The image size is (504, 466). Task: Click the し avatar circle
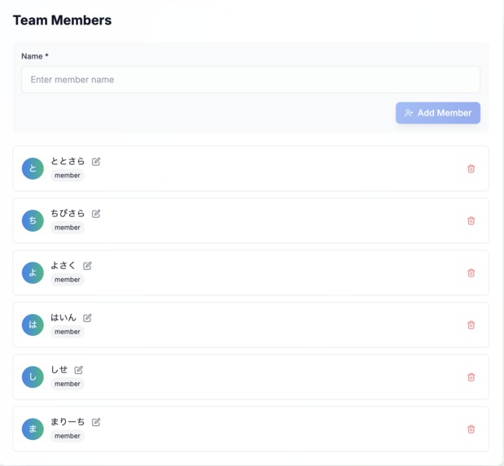(33, 377)
